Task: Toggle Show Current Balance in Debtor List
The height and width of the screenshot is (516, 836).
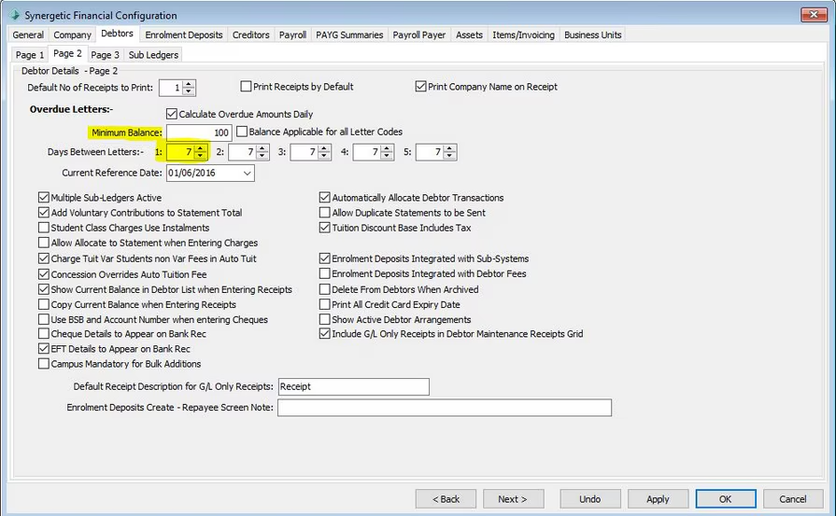Action: pos(44,289)
